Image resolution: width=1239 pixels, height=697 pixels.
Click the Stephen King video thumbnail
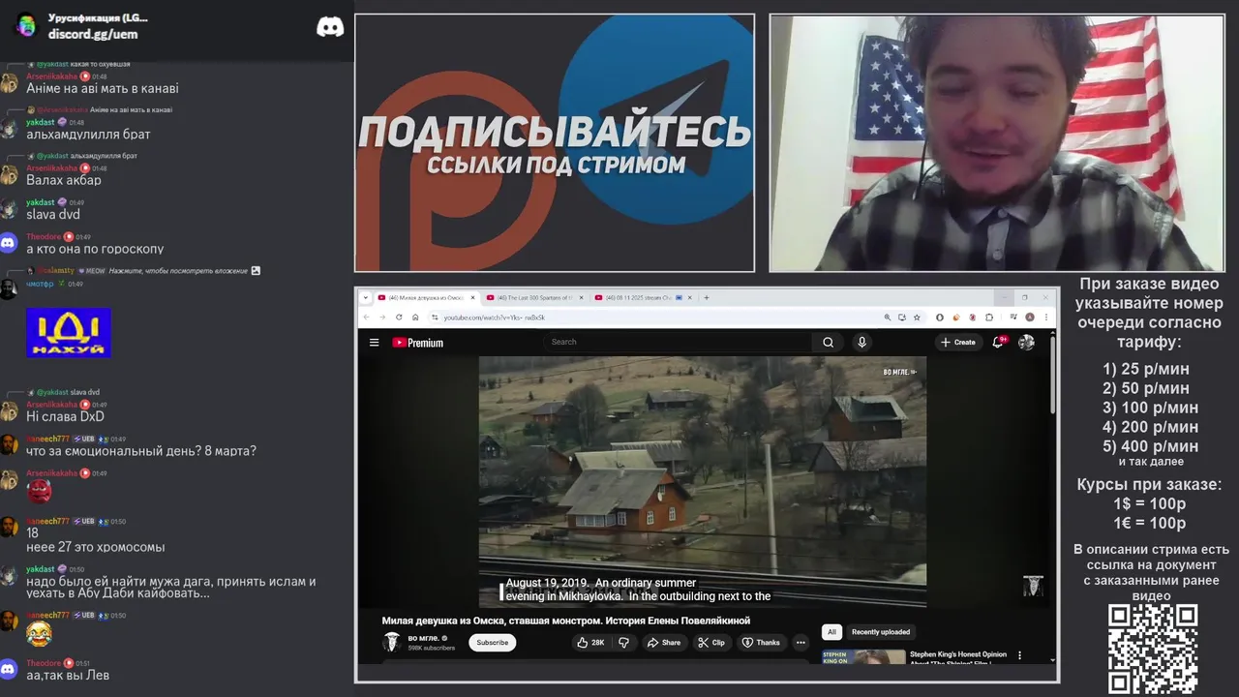[863, 656]
